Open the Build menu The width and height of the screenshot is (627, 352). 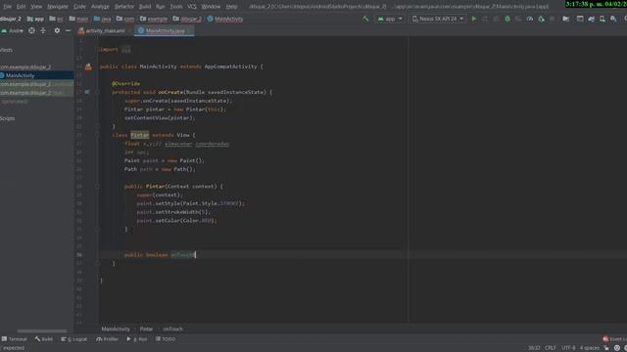(x=145, y=7)
